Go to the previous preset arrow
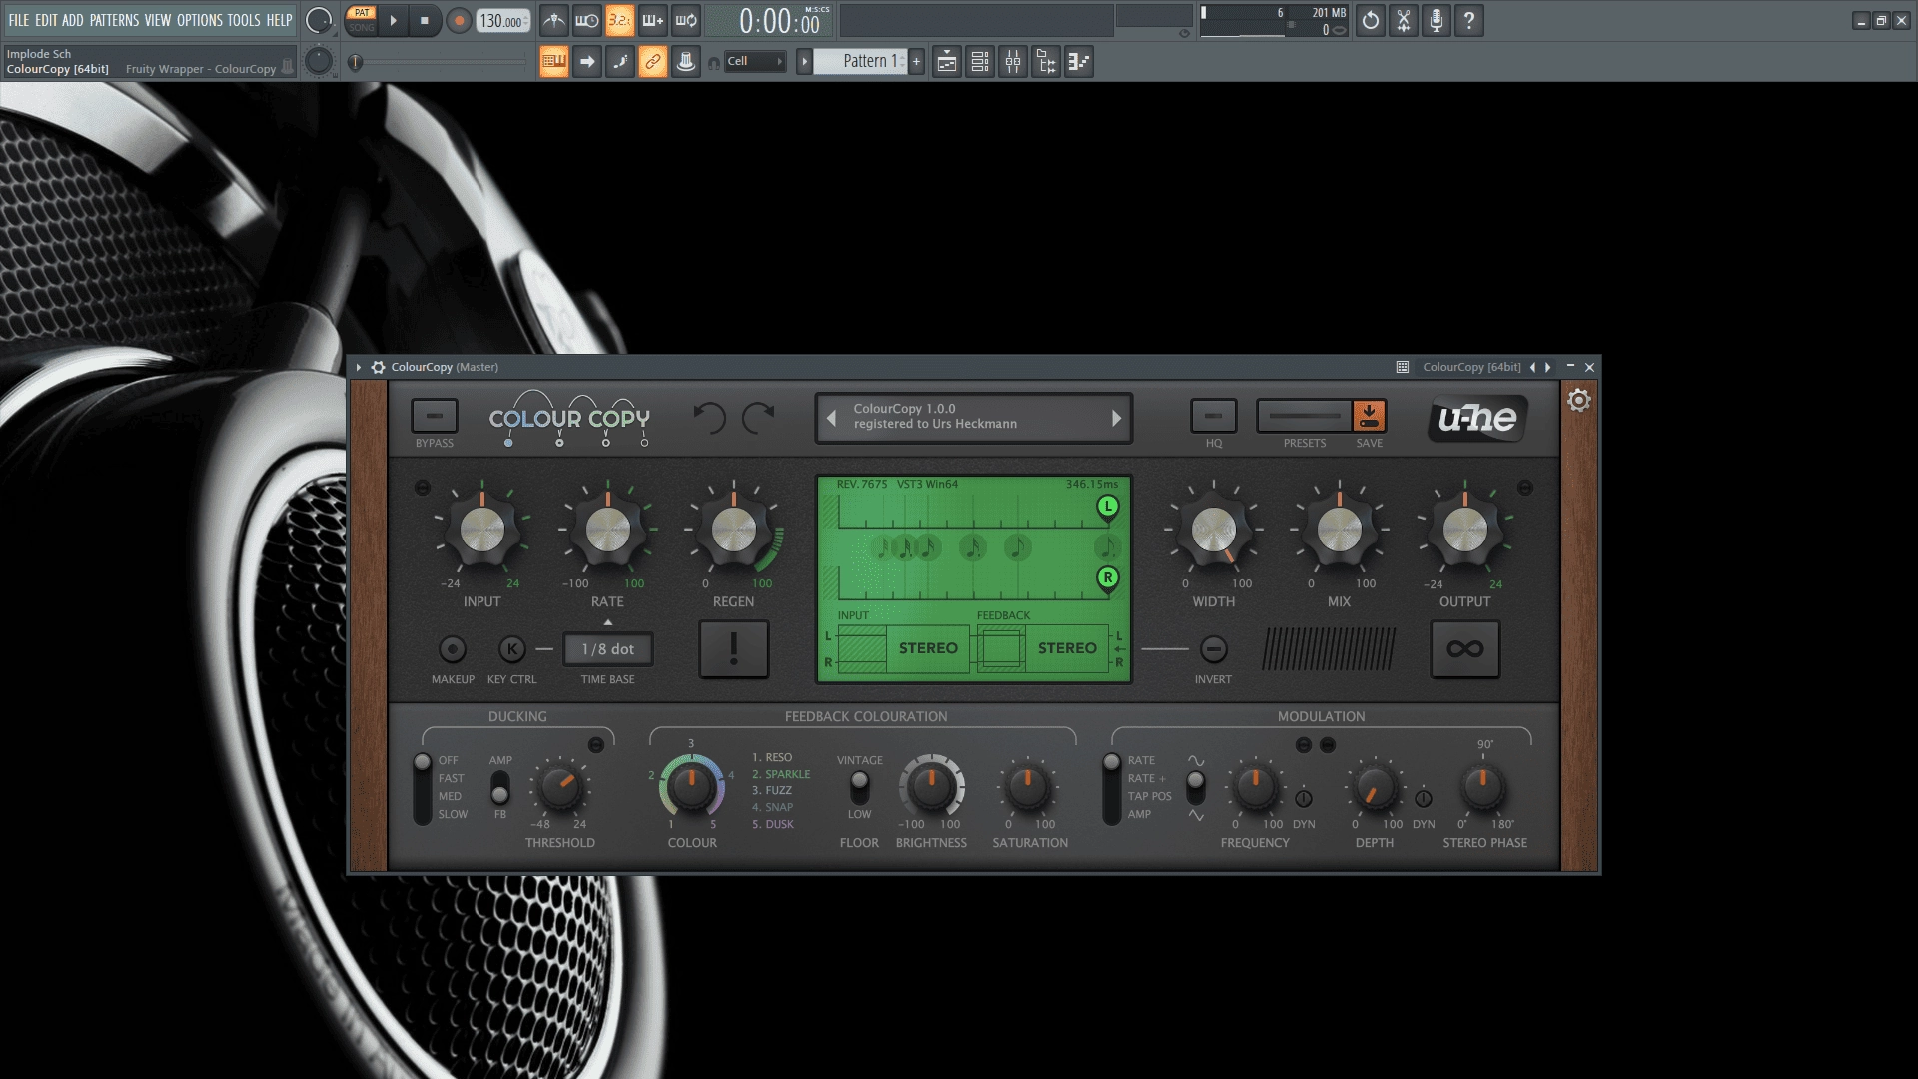 [831, 418]
